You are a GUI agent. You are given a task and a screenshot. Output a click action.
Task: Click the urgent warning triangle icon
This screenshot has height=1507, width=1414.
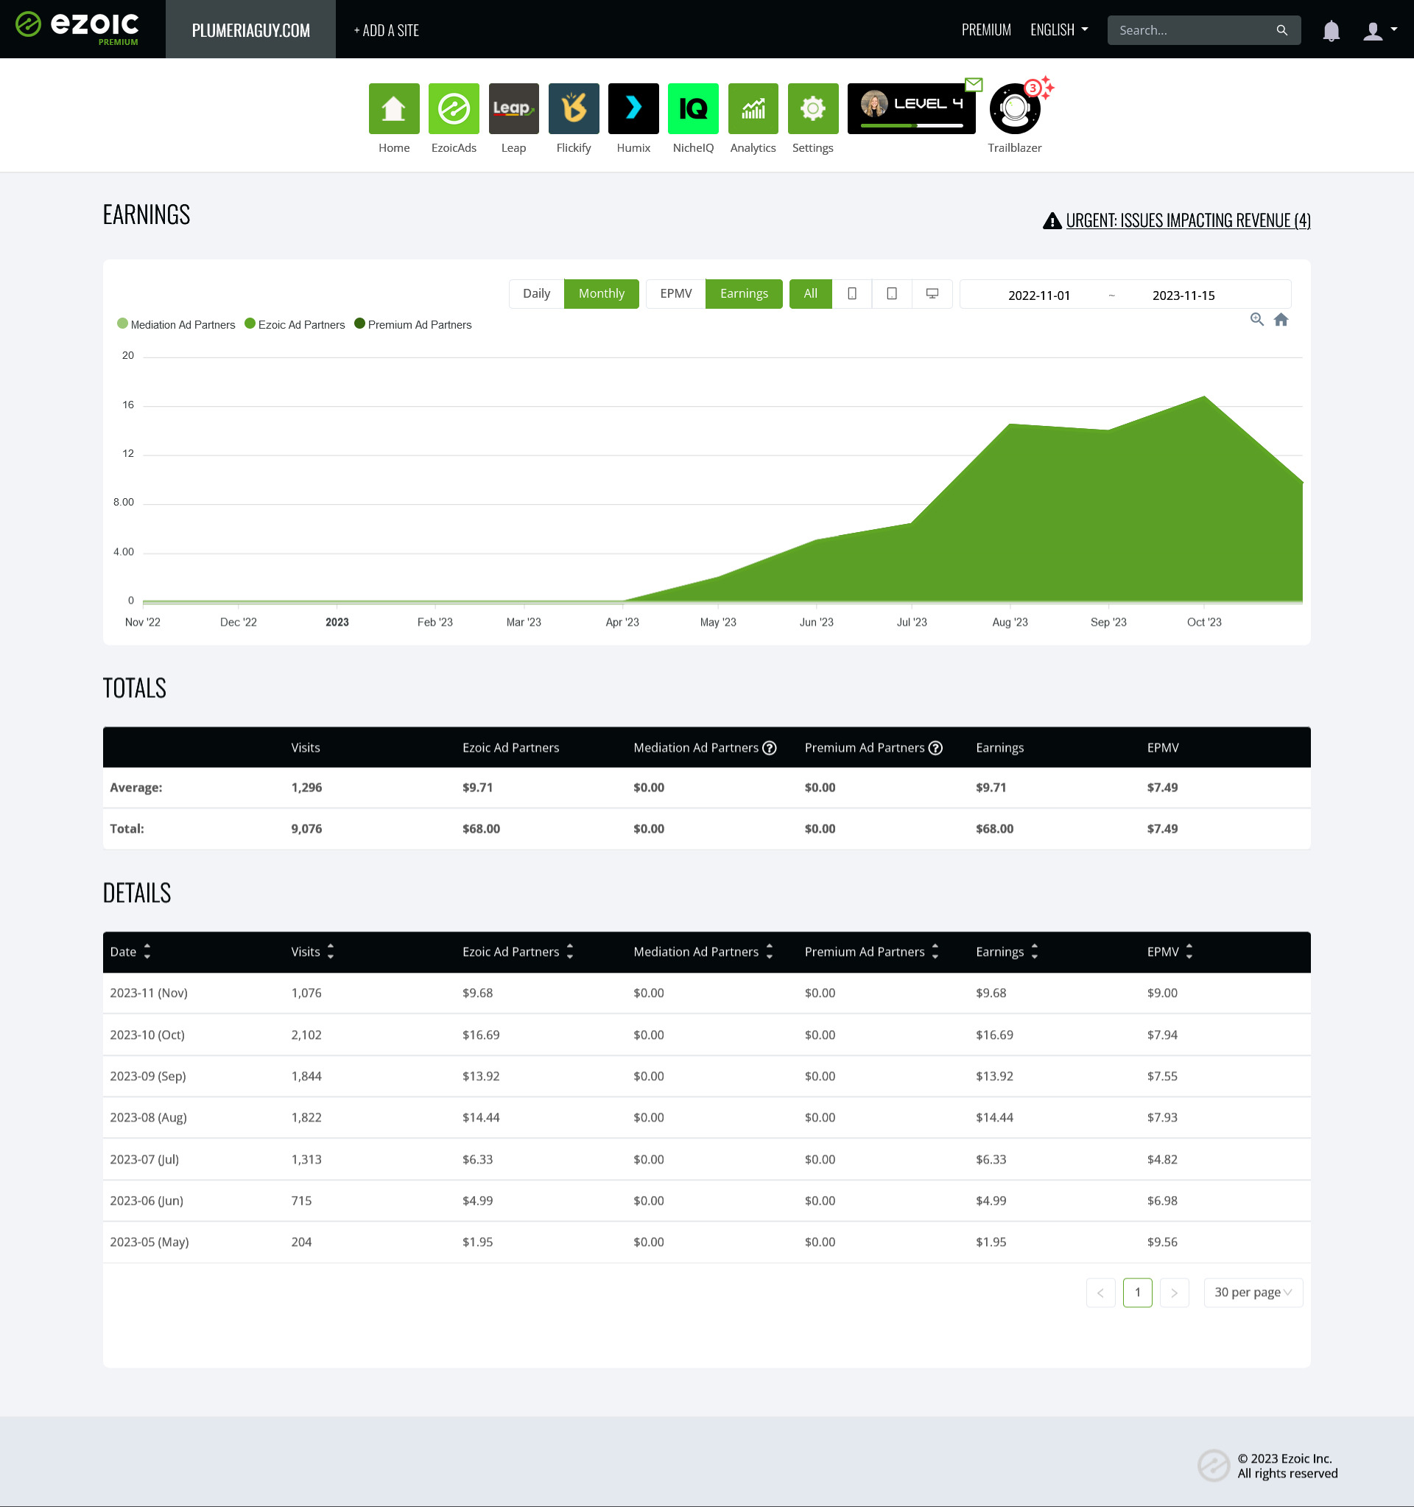[x=1052, y=220]
